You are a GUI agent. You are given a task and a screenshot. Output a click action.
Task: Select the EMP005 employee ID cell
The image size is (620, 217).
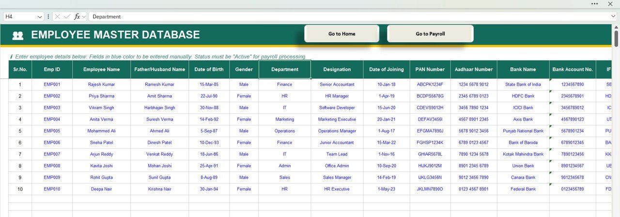pos(52,131)
